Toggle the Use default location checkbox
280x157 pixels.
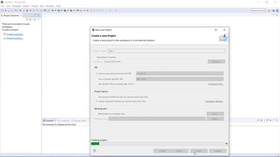pos(95,57)
